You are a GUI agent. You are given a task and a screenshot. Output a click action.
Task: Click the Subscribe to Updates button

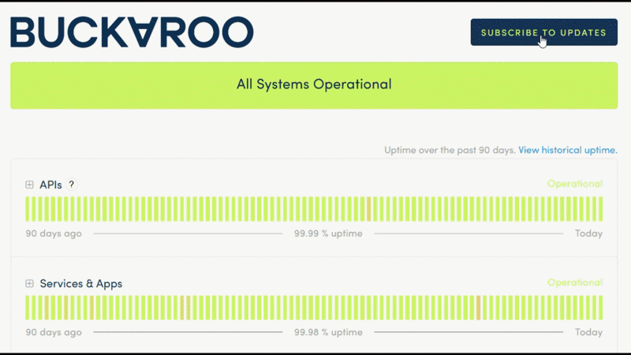click(x=543, y=32)
